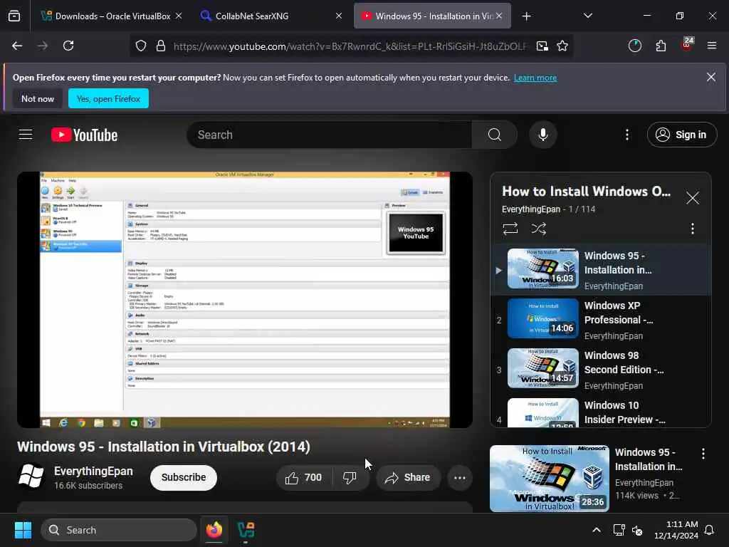Reload the current page
Screen dimensions: 729x547
68,46
